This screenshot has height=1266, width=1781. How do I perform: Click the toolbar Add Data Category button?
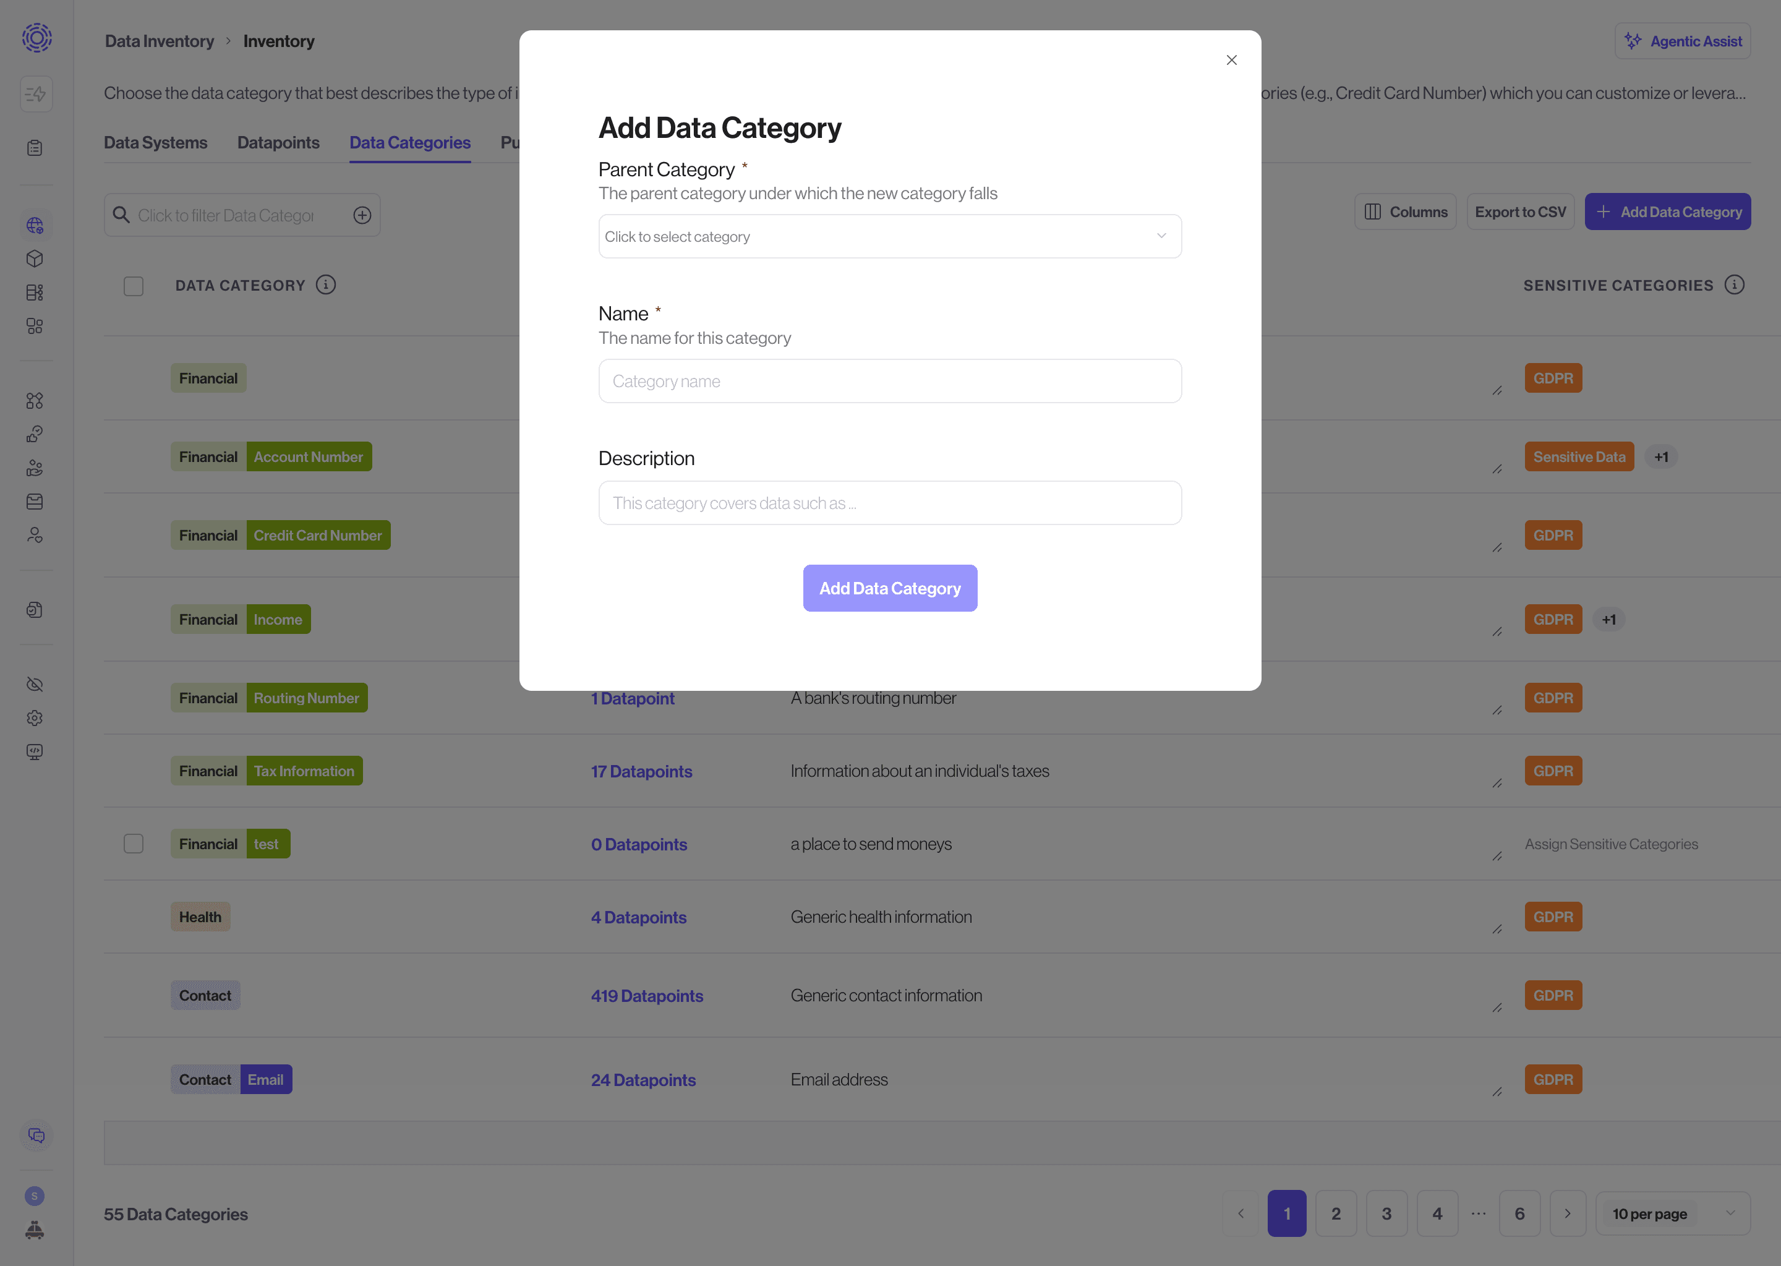pyautogui.click(x=1667, y=212)
